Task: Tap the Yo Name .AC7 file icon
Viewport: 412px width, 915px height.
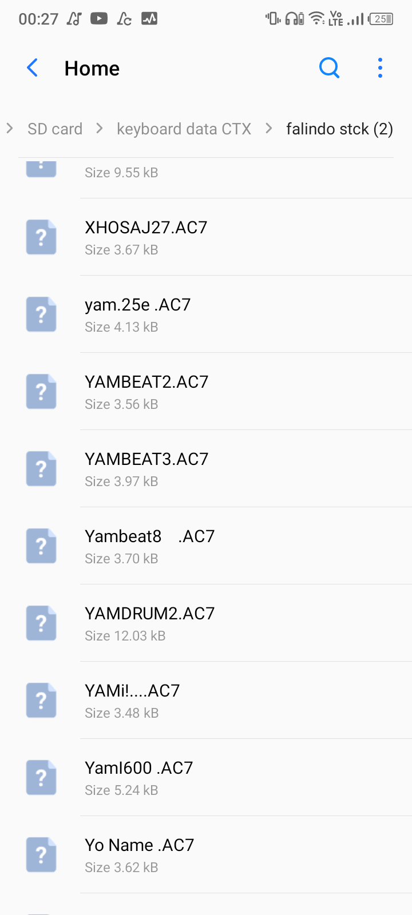Action: tap(41, 855)
